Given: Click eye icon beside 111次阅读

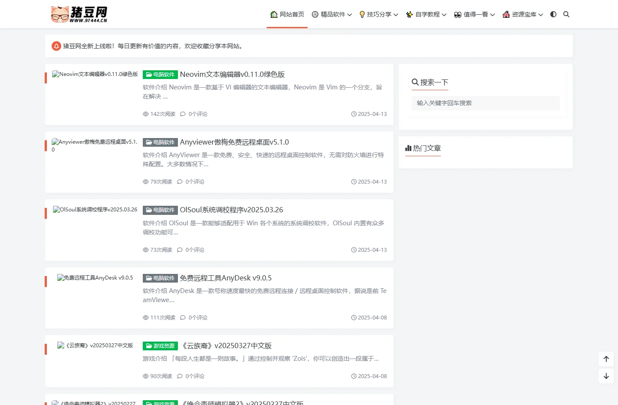Looking at the screenshot, I should 146,318.
